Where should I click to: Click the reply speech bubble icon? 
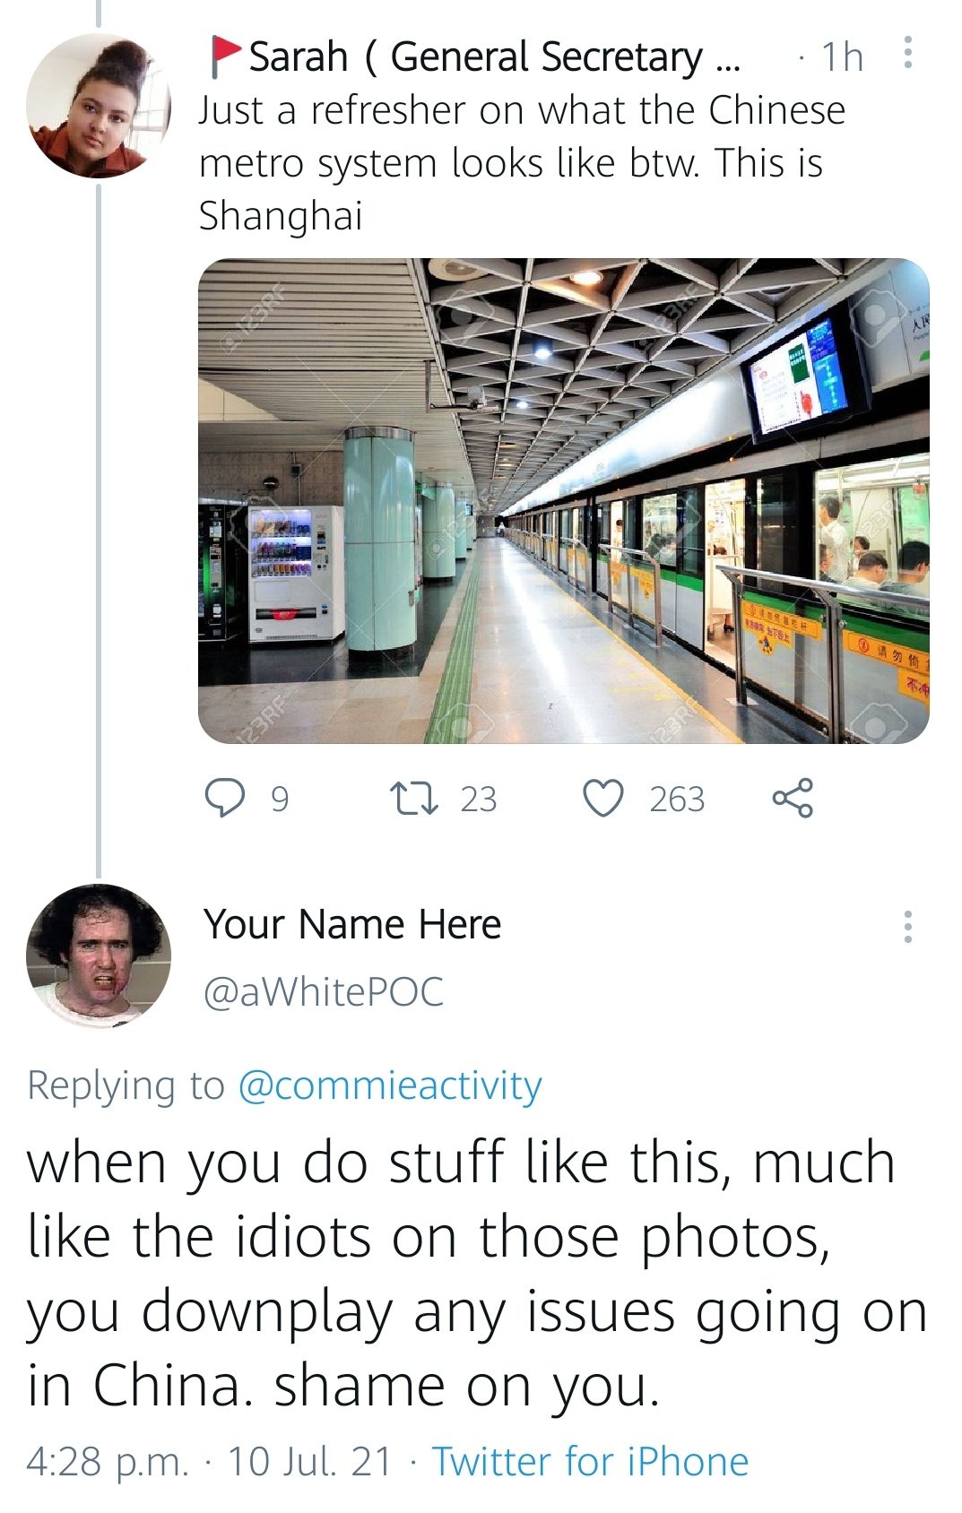point(224,798)
